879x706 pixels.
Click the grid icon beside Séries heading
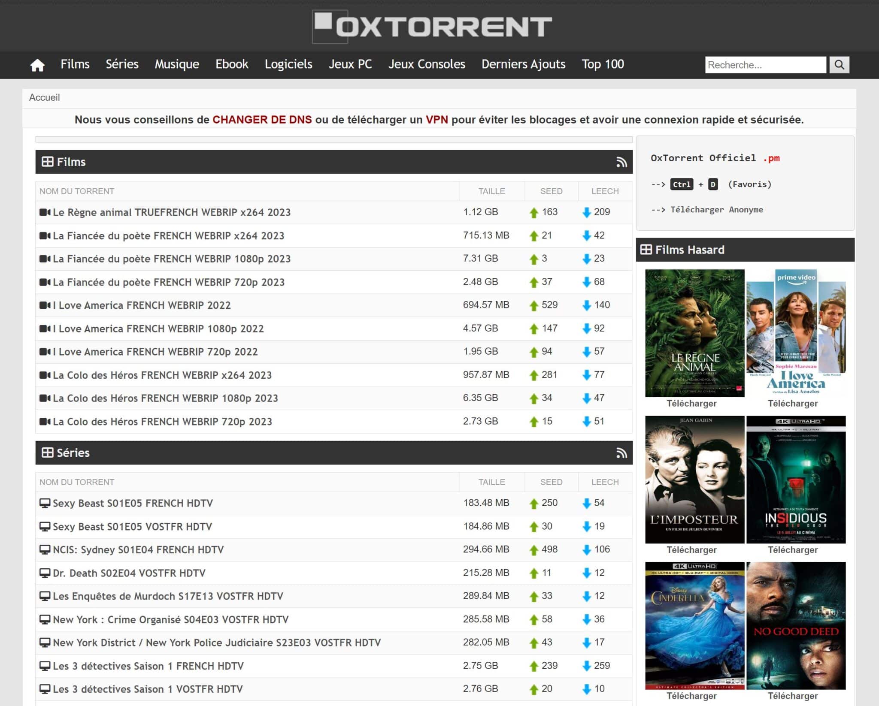[47, 453]
